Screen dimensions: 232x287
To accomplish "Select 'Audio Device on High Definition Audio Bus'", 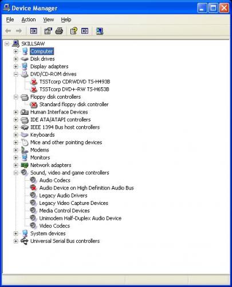I will [86, 188].
